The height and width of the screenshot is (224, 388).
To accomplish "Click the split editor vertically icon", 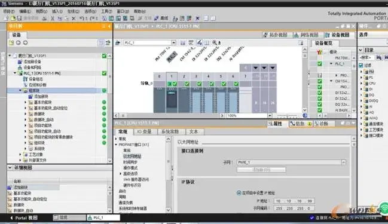I will point(213,19).
